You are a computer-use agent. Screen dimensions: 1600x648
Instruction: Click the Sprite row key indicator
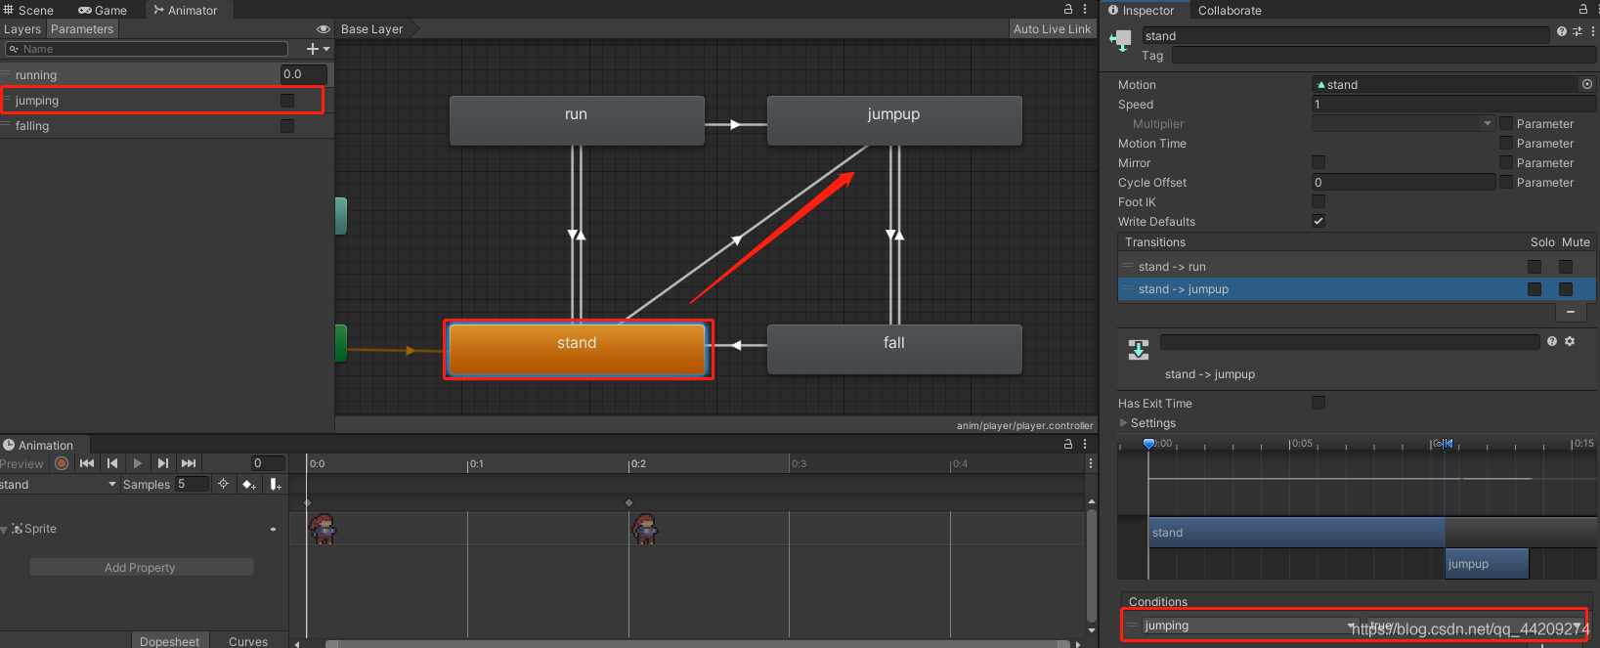point(274,529)
